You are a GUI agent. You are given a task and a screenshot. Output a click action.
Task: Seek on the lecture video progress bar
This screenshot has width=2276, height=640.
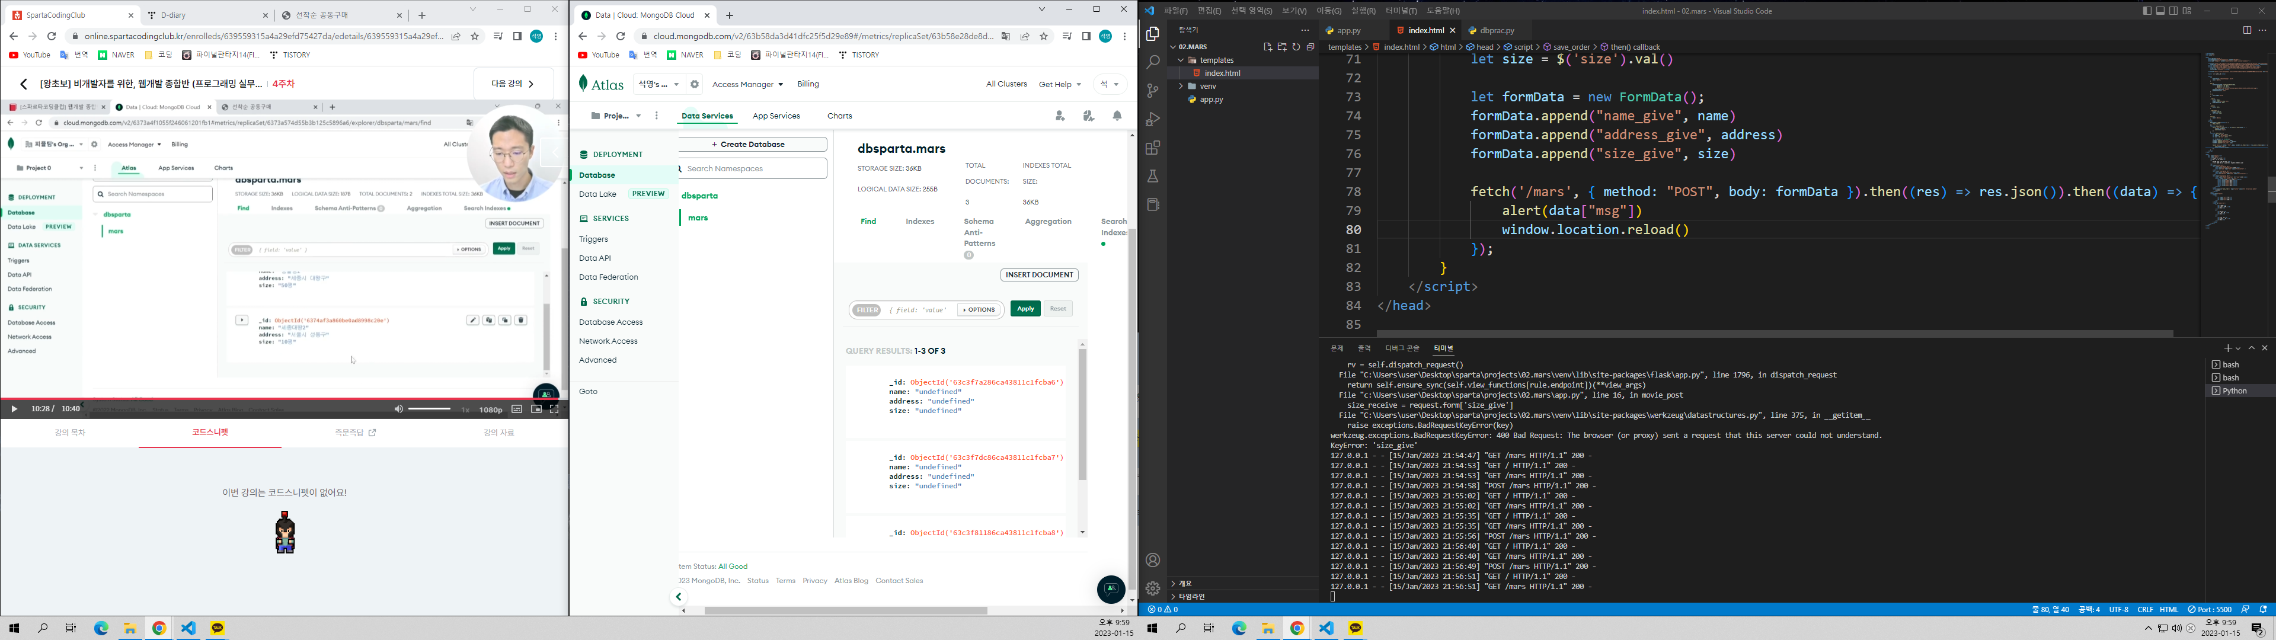coord(284,398)
